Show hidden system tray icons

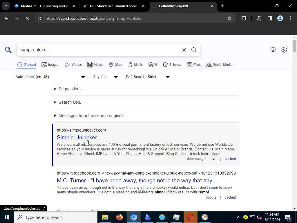pos(238,217)
